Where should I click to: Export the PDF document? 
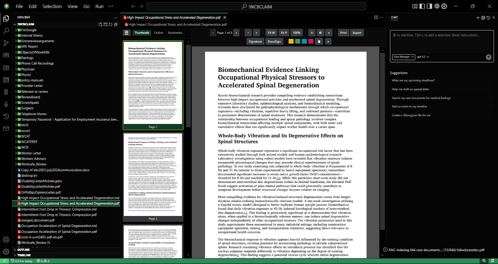pos(358,33)
